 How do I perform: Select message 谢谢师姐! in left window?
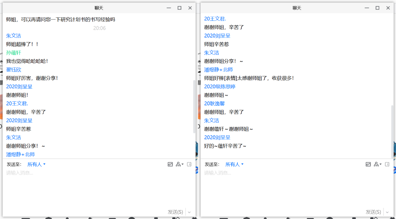coord(17,95)
